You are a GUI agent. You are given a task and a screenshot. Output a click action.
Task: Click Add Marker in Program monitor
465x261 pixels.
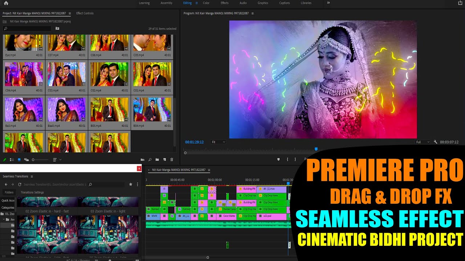click(279, 159)
